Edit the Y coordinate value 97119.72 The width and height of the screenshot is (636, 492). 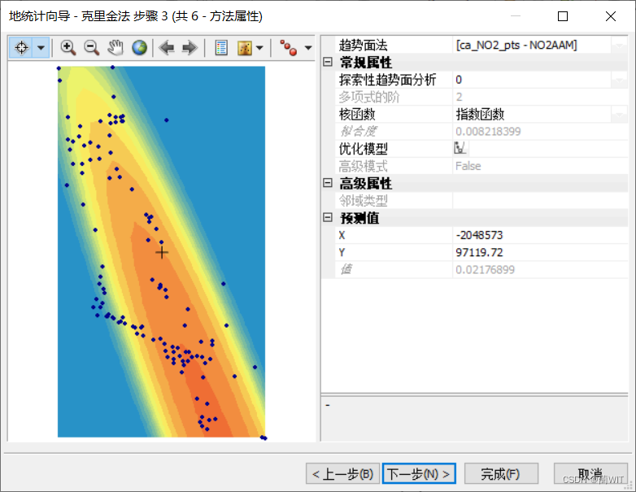(540, 252)
